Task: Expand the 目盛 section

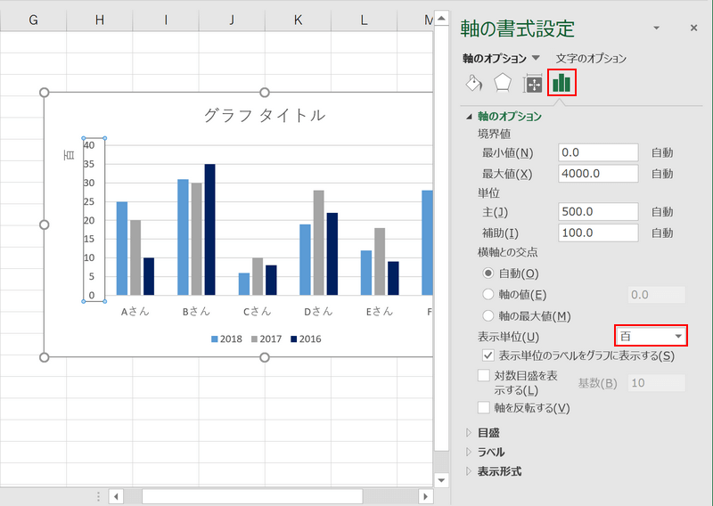Action: click(469, 433)
